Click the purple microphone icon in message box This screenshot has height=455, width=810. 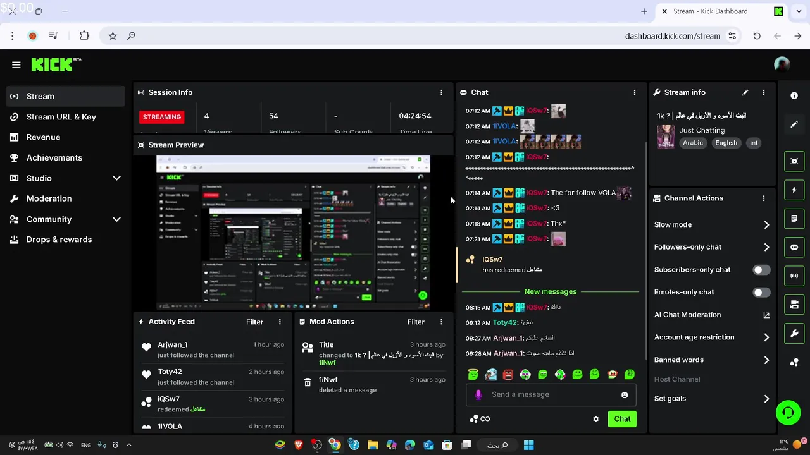point(478,394)
